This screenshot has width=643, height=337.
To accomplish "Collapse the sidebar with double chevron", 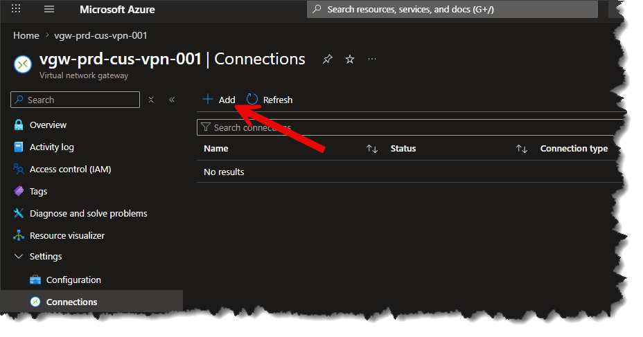I will click(172, 100).
